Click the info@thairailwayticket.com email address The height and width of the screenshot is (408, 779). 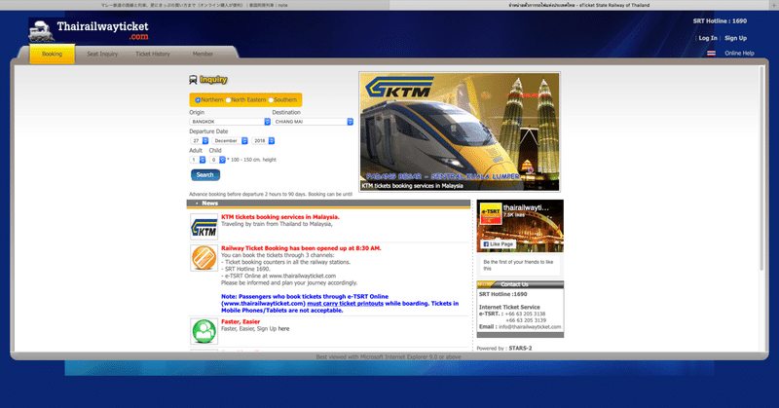click(530, 327)
